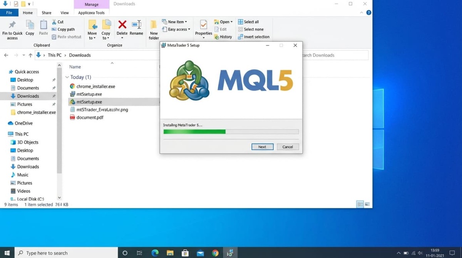Open Microsoft Edge from taskbar
This screenshot has height=258, width=462.
155,253
